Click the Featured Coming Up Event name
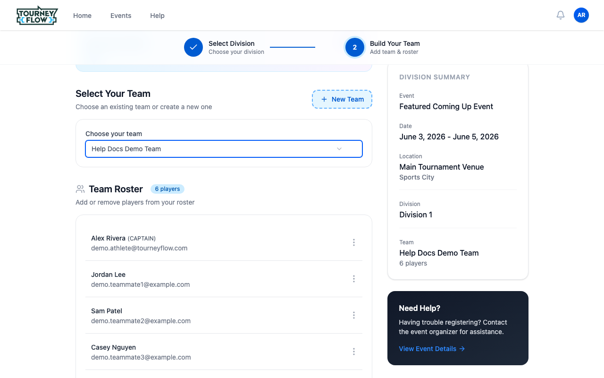The height and width of the screenshot is (378, 604). coord(446,106)
